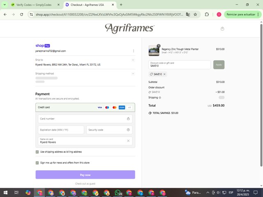Toggle Use shipping address as billing address
263x197 pixels.
pos(37,152)
